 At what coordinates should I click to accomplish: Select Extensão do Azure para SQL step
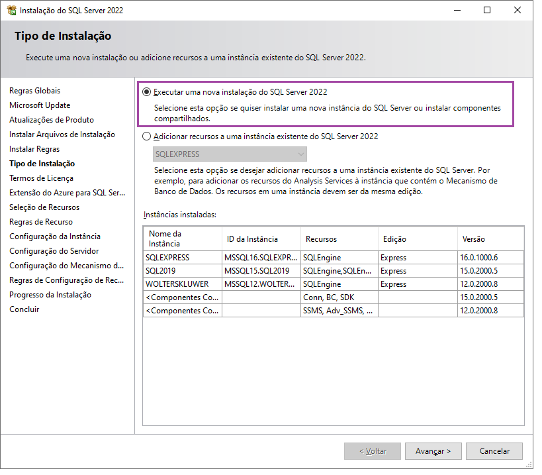pyautogui.click(x=67, y=193)
